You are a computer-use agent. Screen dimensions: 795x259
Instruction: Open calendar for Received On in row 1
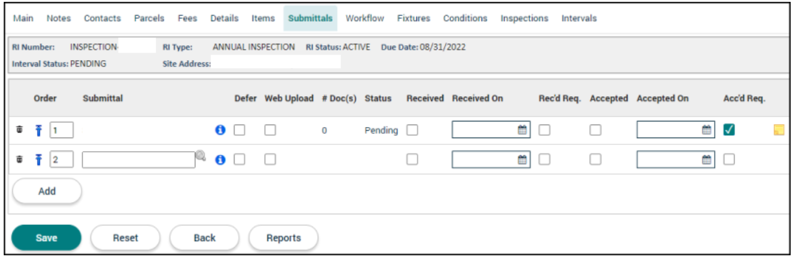(522, 130)
